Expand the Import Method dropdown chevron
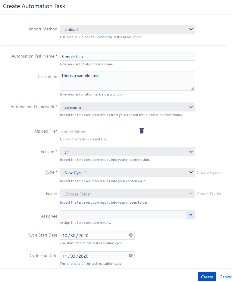232x282 pixels. click(x=191, y=29)
